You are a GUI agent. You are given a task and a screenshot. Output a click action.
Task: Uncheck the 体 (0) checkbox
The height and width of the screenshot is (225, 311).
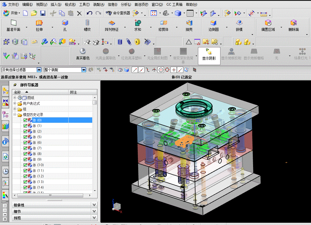[25, 120]
